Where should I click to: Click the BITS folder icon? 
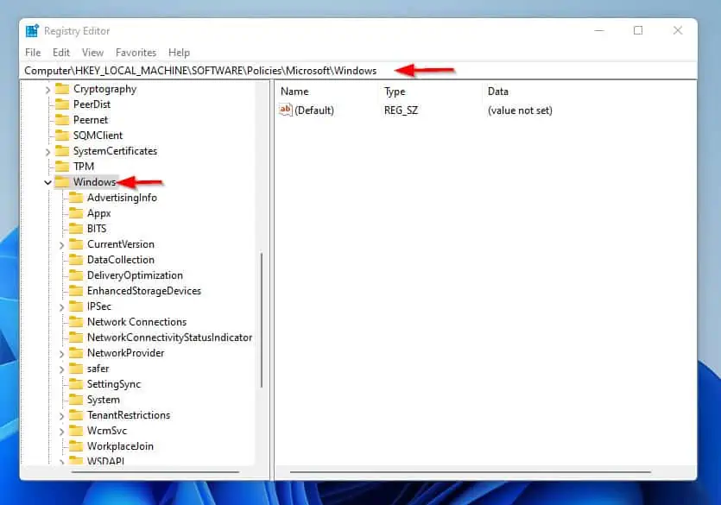[76, 229]
